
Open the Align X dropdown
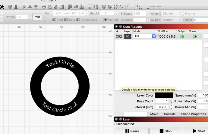click(172, 14)
